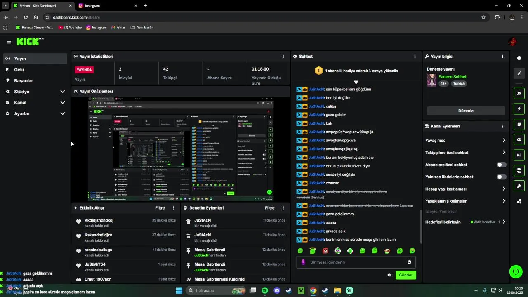Select Başarılar in the left sidebar
The height and width of the screenshot is (297, 528).
tap(35, 81)
